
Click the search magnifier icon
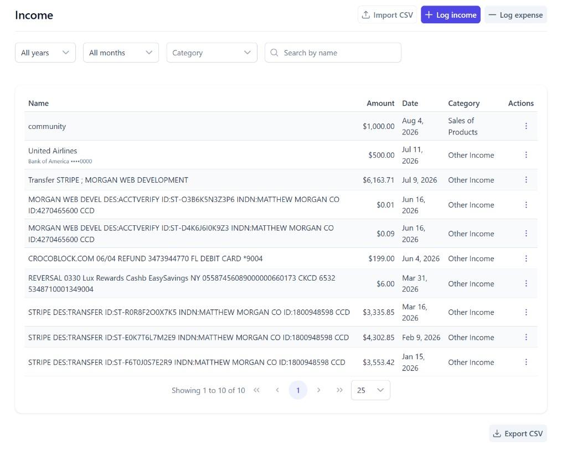[275, 53]
